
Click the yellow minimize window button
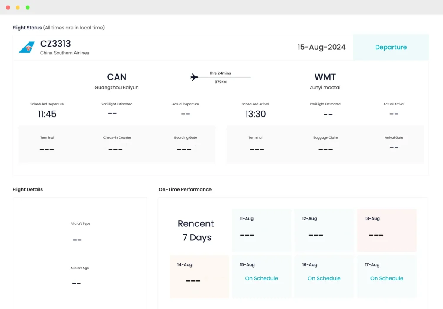point(18,7)
